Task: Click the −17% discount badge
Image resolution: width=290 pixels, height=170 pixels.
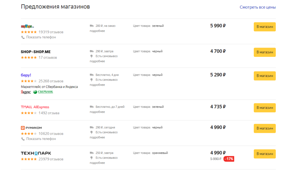Action: click(x=229, y=159)
